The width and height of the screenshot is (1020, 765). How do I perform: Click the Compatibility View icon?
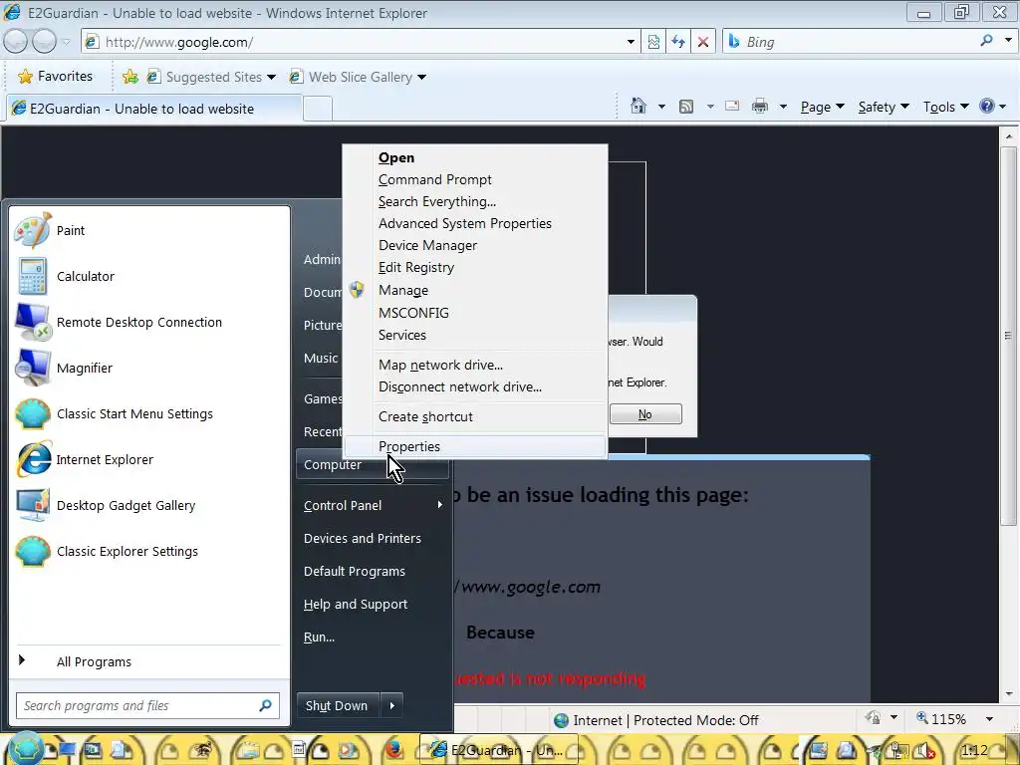(x=653, y=42)
